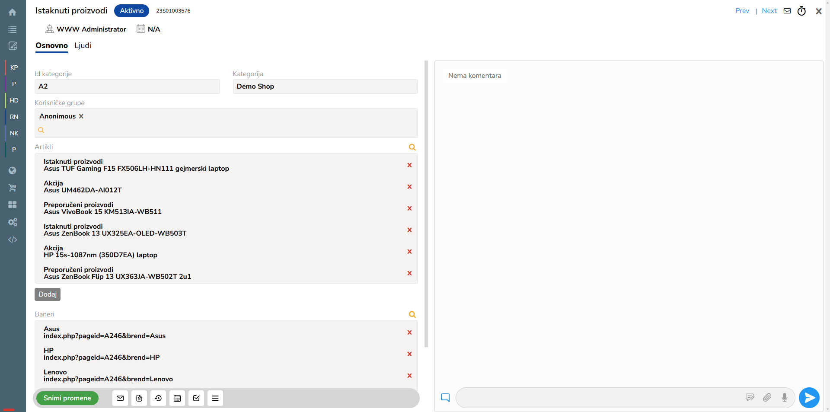The width and height of the screenshot is (830, 412).
Task: Open the history clock icon in bottom toolbar
Action: [x=158, y=398]
